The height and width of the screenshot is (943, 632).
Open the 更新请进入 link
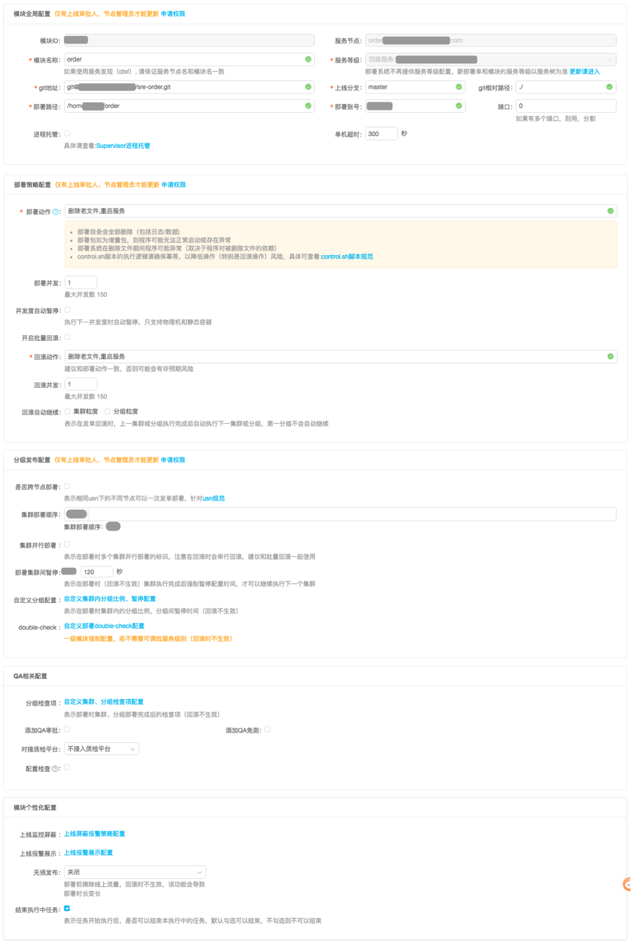[x=585, y=71]
